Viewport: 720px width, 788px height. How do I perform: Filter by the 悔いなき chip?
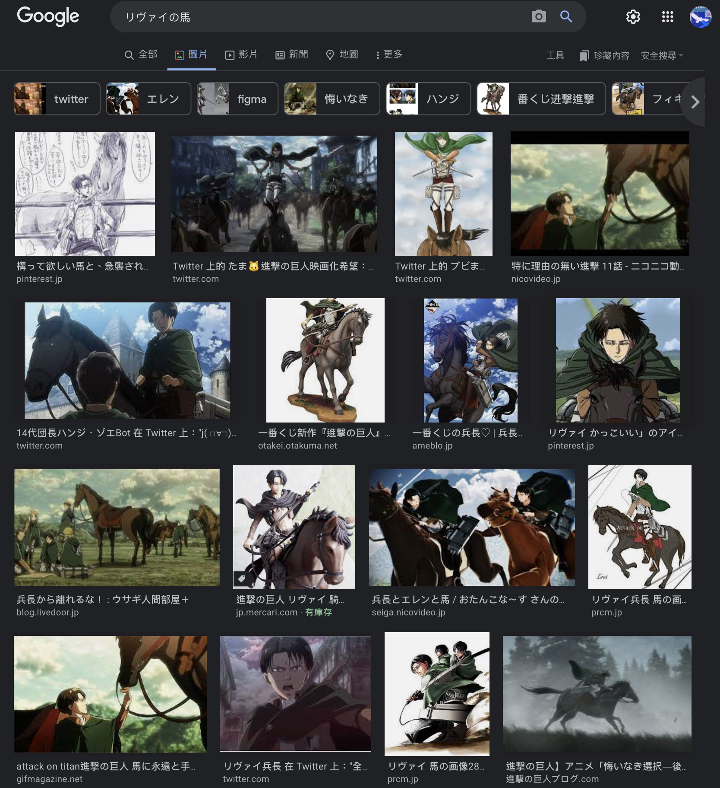tap(332, 99)
